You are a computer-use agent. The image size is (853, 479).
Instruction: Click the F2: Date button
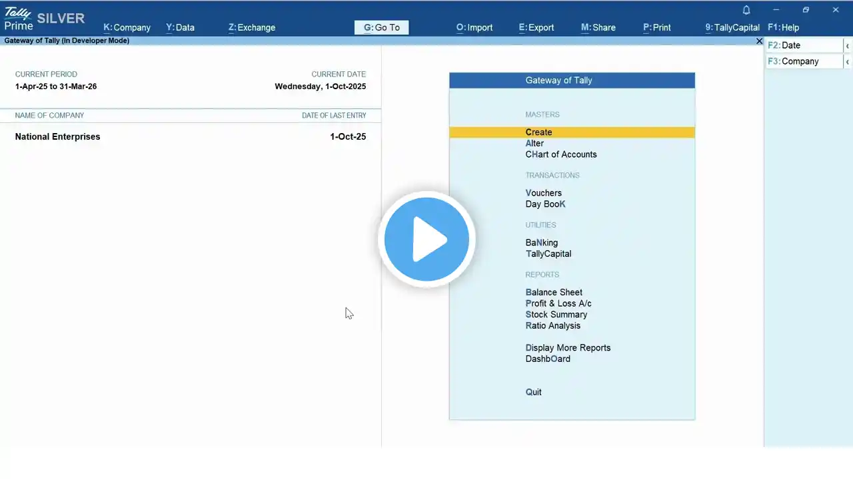(x=804, y=45)
